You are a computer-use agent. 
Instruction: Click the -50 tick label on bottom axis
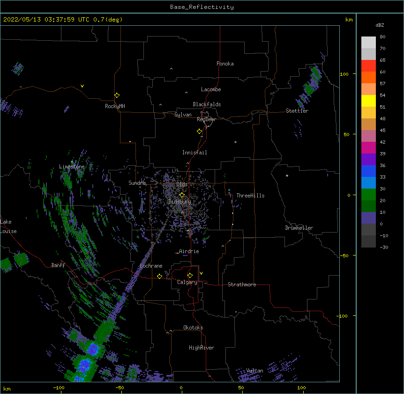pos(120,387)
